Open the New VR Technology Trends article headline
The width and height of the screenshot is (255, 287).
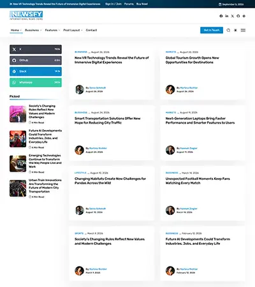click(112, 60)
